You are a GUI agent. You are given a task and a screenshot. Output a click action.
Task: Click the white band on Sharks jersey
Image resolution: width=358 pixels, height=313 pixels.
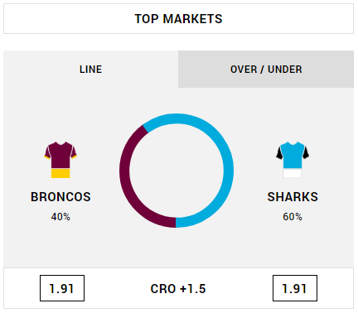(x=293, y=174)
